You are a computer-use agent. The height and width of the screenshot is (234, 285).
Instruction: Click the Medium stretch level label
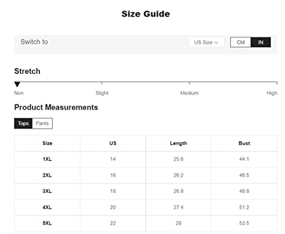[189, 93]
